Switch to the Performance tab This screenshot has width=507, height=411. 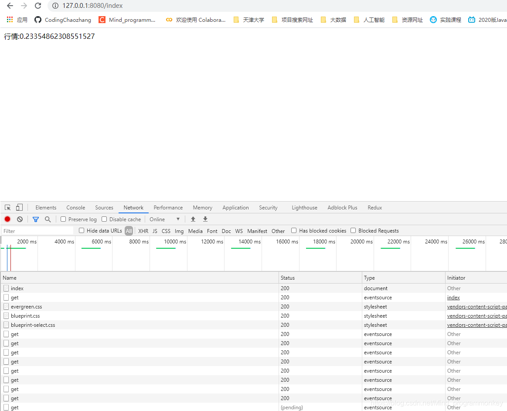(x=168, y=207)
